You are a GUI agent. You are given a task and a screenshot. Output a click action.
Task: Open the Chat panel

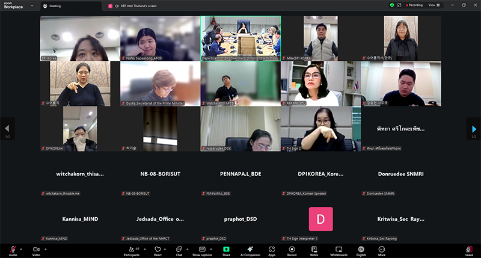tap(179, 249)
